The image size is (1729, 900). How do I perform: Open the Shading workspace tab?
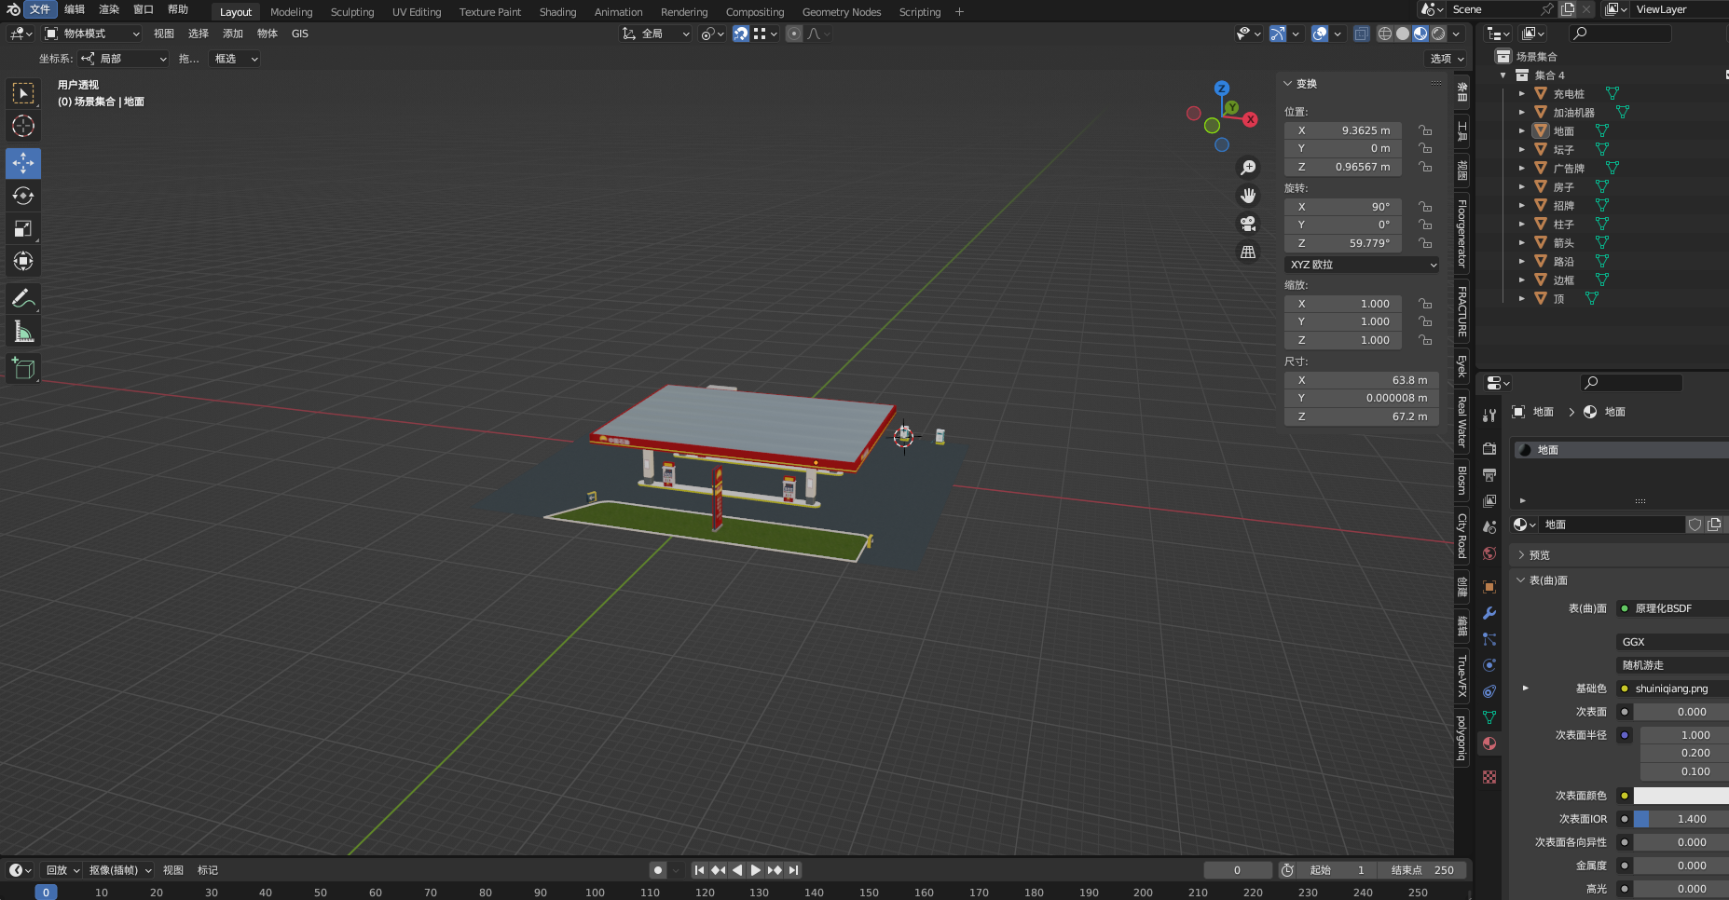coord(557,12)
